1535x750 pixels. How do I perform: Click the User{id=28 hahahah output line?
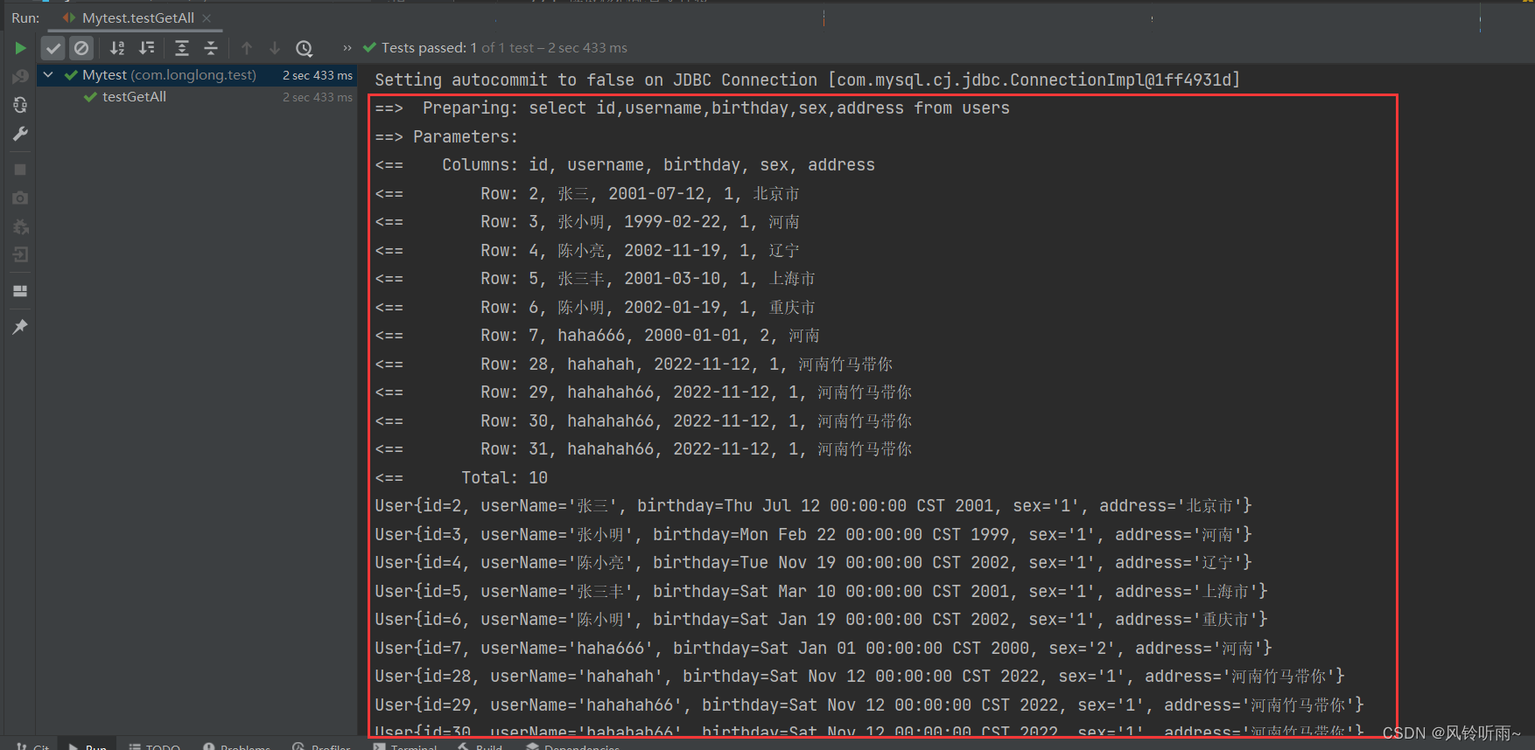coord(859,677)
